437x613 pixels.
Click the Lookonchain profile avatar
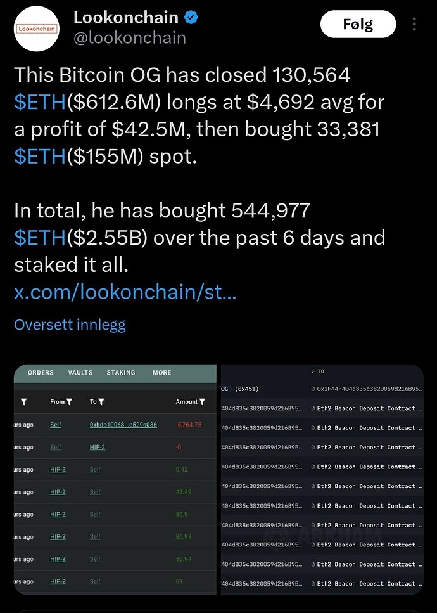coord(36,28)
